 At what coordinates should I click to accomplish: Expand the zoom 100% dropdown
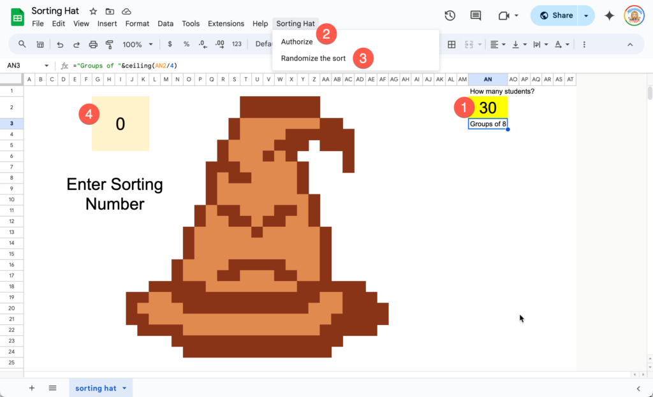[x=138, y=45]
